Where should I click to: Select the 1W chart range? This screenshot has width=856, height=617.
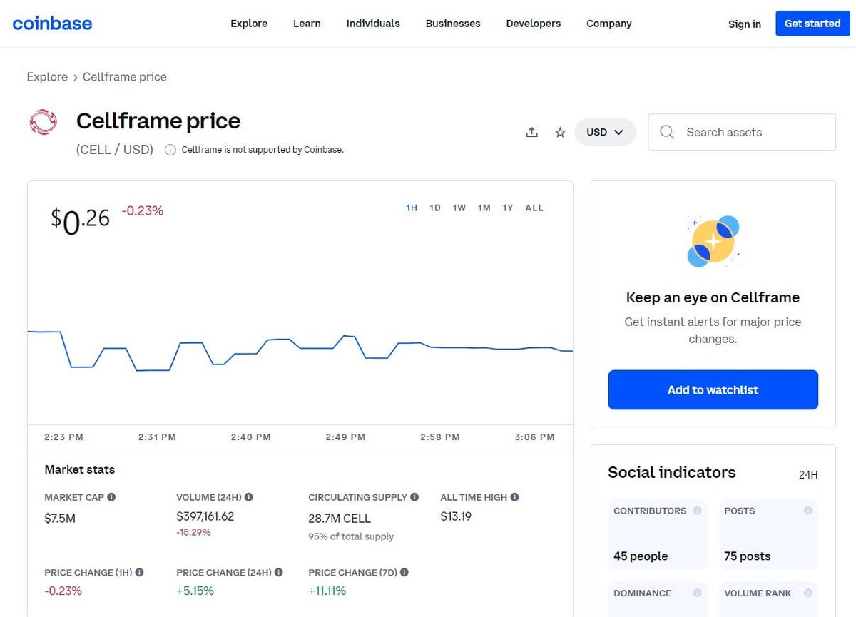tap(459, 208)
